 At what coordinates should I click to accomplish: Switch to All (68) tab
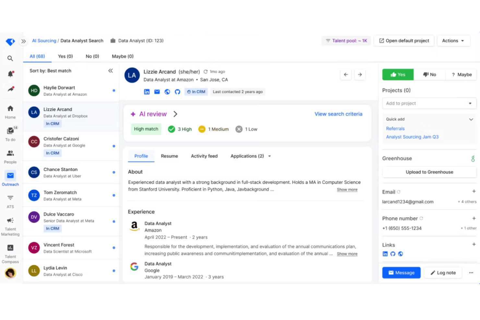pyautogui.click(x=37, y=56)
